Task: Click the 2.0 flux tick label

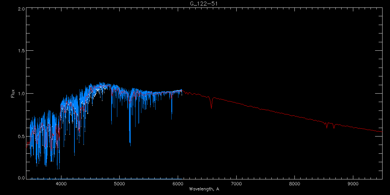Action: [x=21, y=9]
